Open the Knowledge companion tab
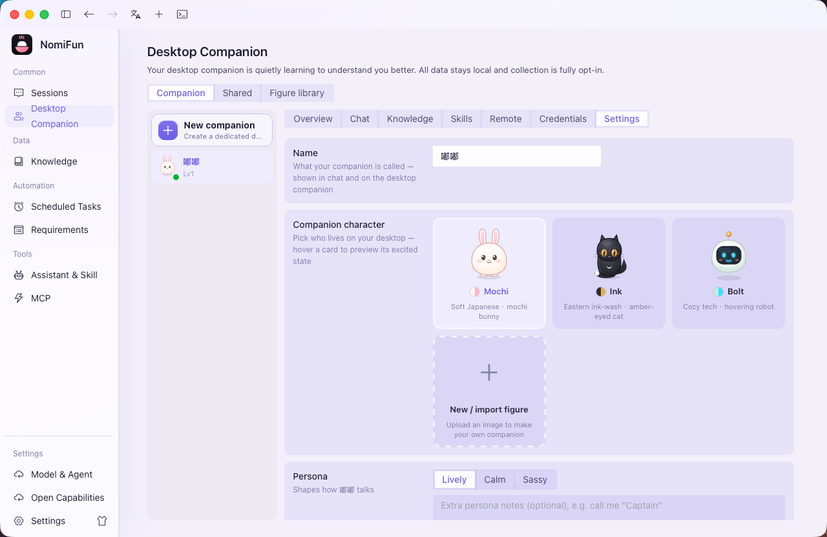Image resolution: width=827 pixels, height=537 pixels. coord(410,119)
